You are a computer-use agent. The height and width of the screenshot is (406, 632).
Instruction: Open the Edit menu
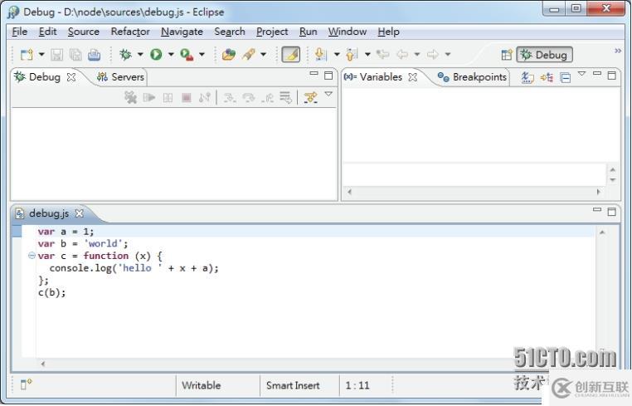pyautogui.click(x=47, y=32)
